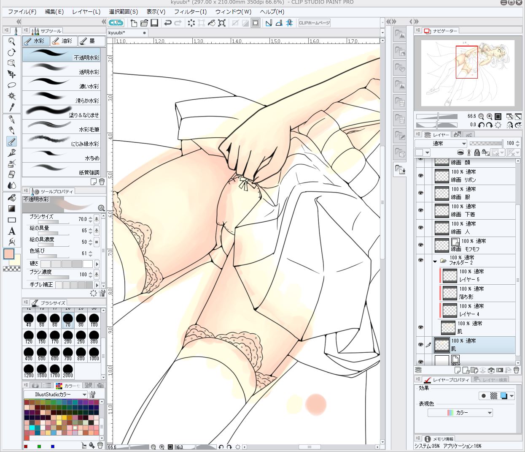Expand the hardness 硬さ options arrow

[97, 264]
